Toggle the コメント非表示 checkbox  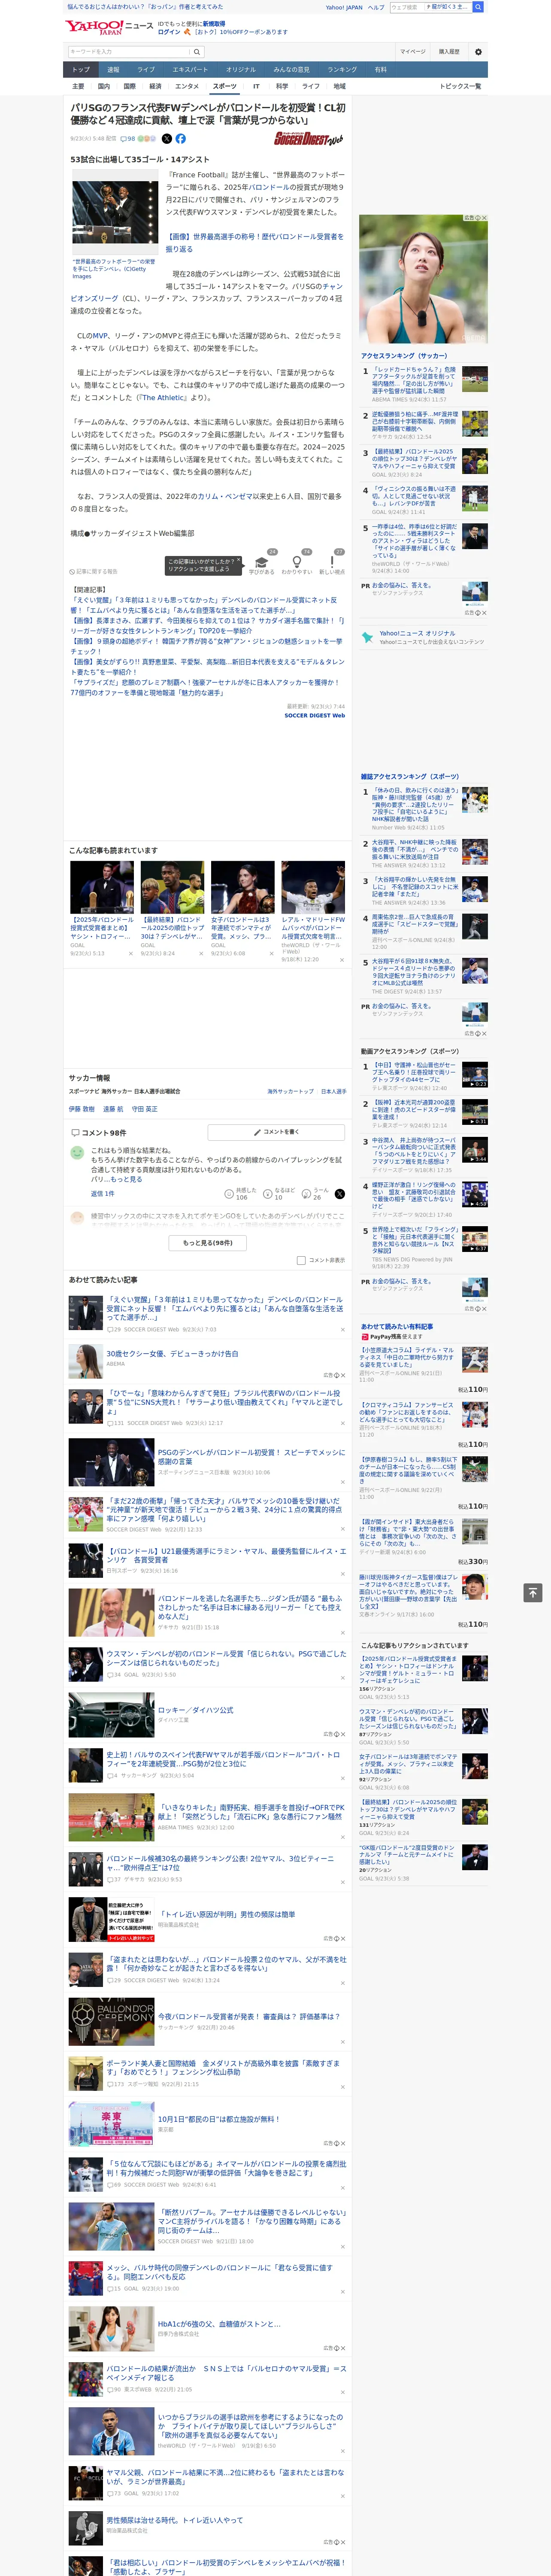coord(301,1260)
